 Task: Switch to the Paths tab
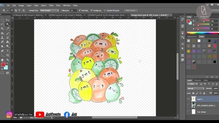pyautogui.click(x=205, y=80)
